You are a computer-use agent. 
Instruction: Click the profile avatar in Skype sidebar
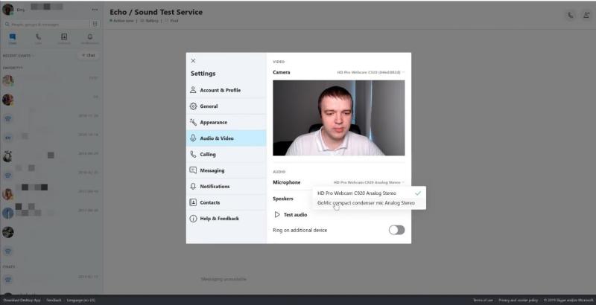coord(8,10)
